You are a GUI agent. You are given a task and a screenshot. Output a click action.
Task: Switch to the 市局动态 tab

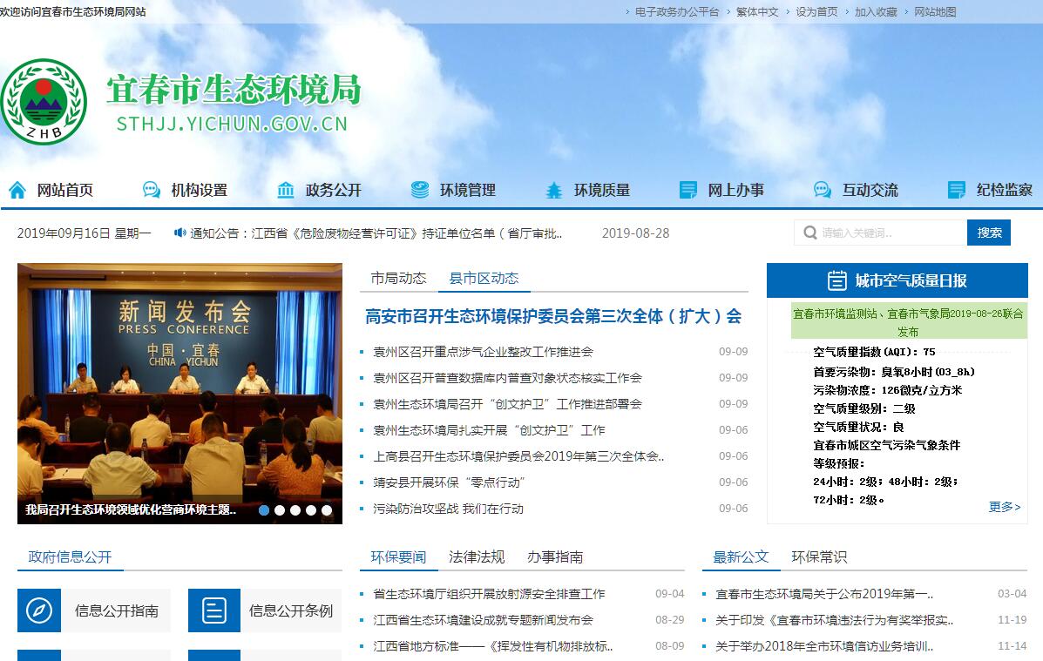pos(398,278)
